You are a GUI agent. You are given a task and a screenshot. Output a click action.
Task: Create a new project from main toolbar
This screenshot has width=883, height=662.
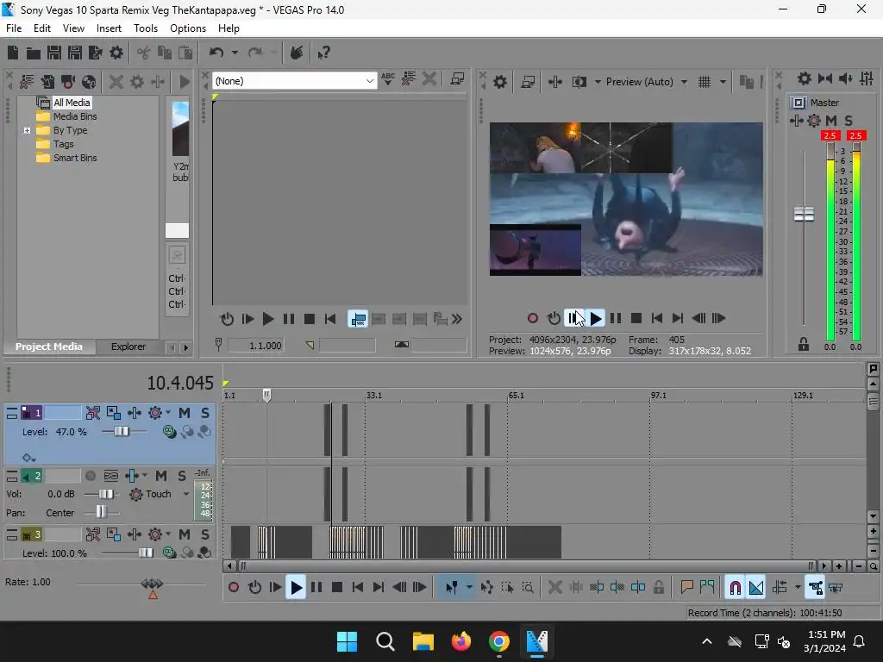tap(13, 53)
